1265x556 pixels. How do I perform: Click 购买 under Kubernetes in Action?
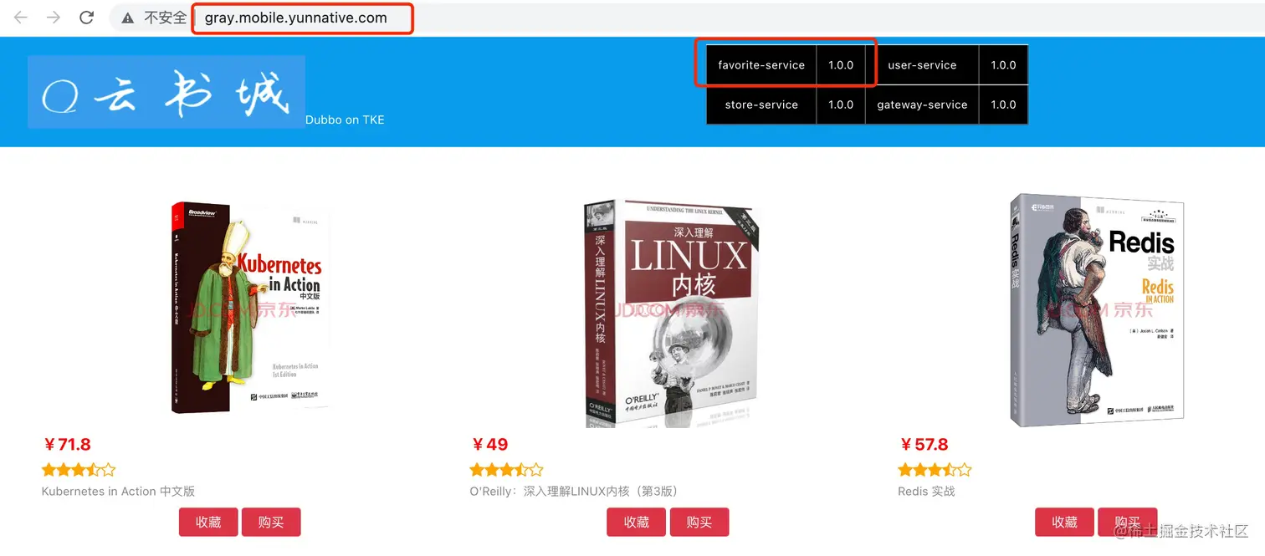pos(271,522)
